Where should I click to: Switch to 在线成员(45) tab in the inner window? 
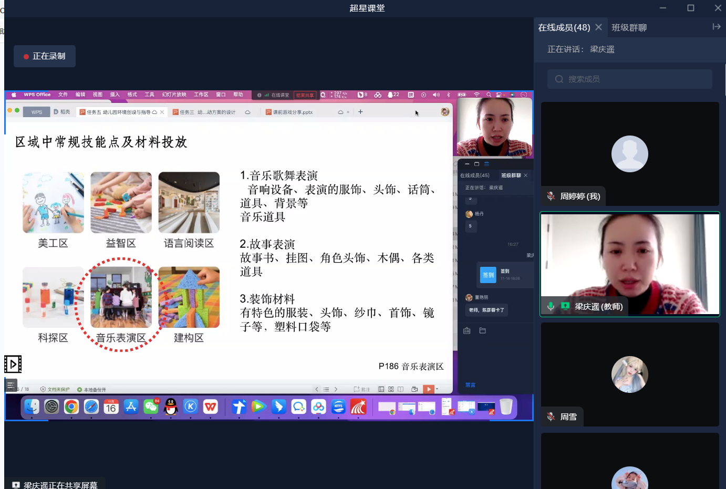(x=474, y=175)
